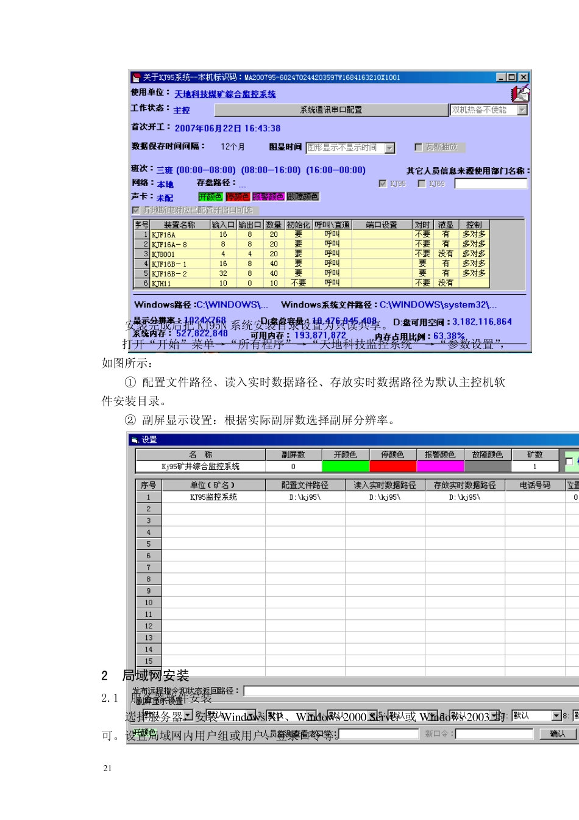
Task: Click the 本地 network value
Action: pyautogui.click(x=165, y=184)
